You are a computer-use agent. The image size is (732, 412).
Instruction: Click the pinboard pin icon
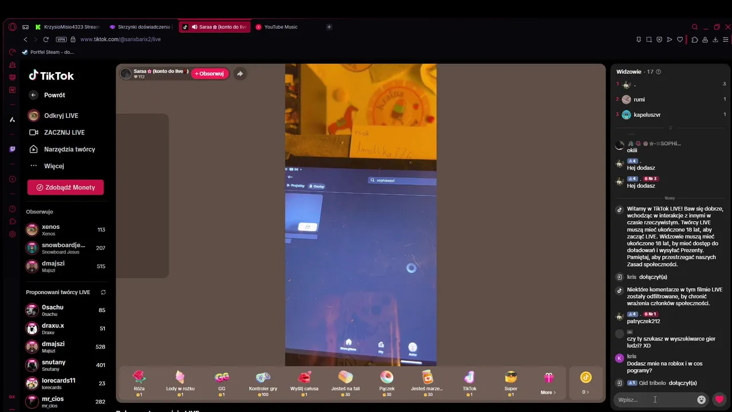point(639,39)
